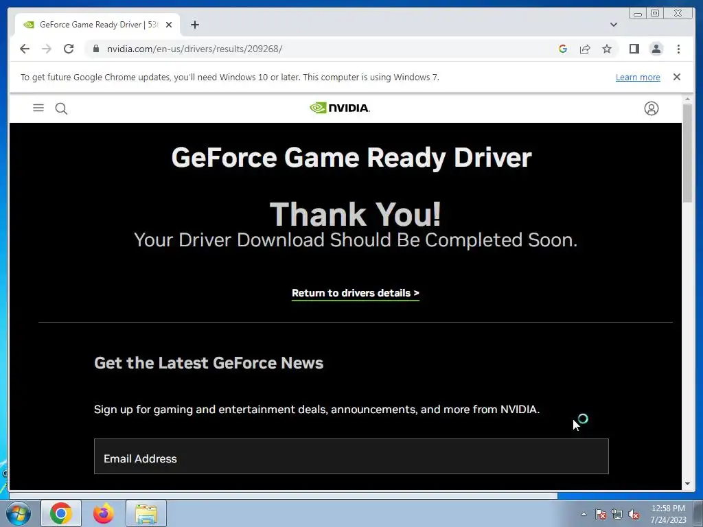703x527 pixels.
Task: Go back using the browser back arrow
Action: click(25, 49)
